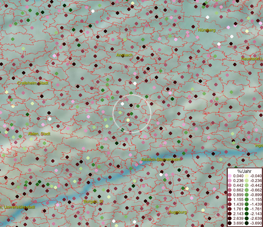Pick the -0.442 legend swatch
The height and width of the screenshot is (227, 263).
tap(247, 185)
